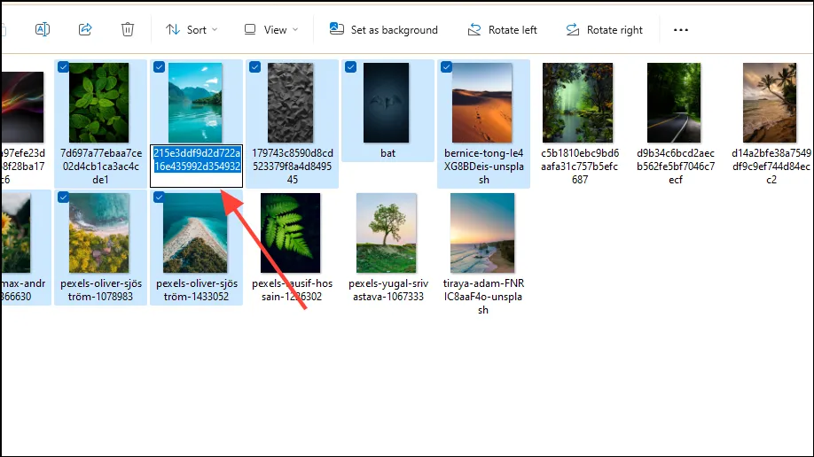Select the sunflower max-andr thumbnail
814x457 pixels.
[x=16, y=233]
